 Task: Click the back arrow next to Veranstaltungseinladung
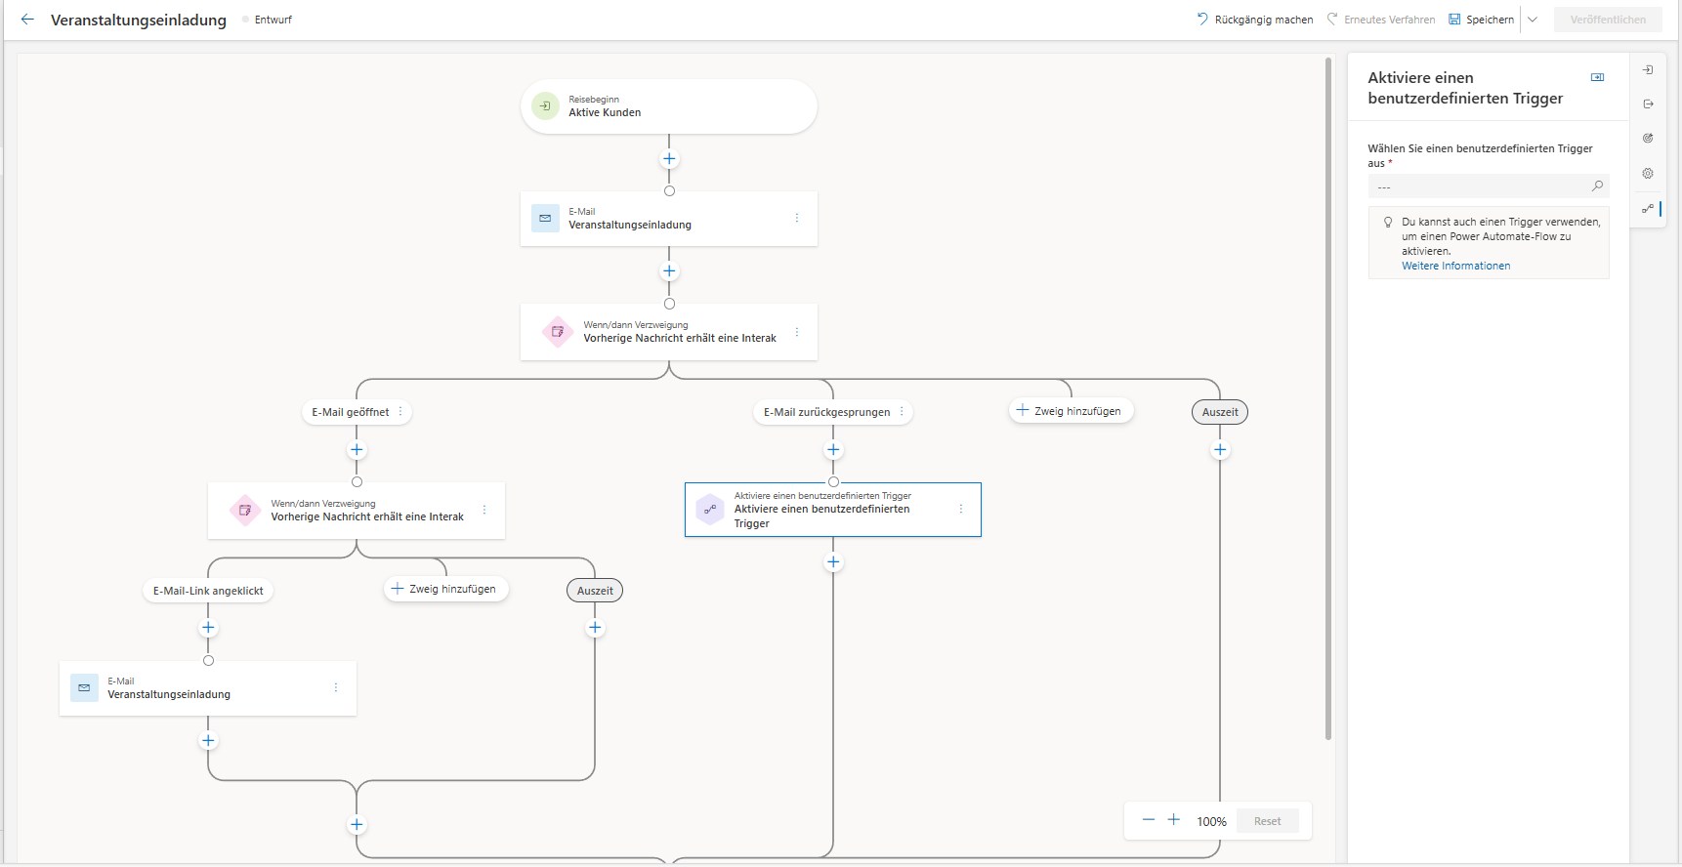(27, 20)
